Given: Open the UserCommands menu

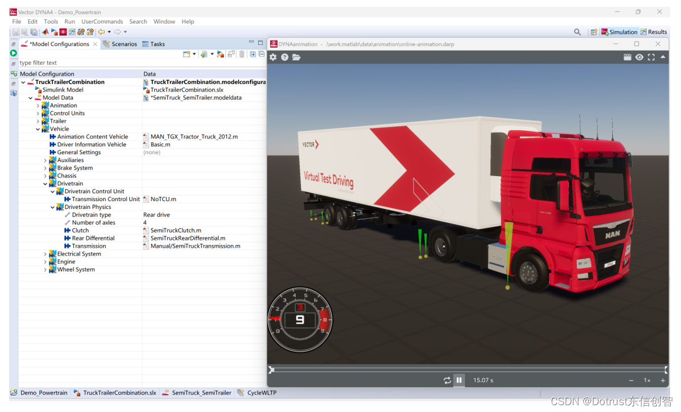Looking at the screenshot, I should 102,21.
